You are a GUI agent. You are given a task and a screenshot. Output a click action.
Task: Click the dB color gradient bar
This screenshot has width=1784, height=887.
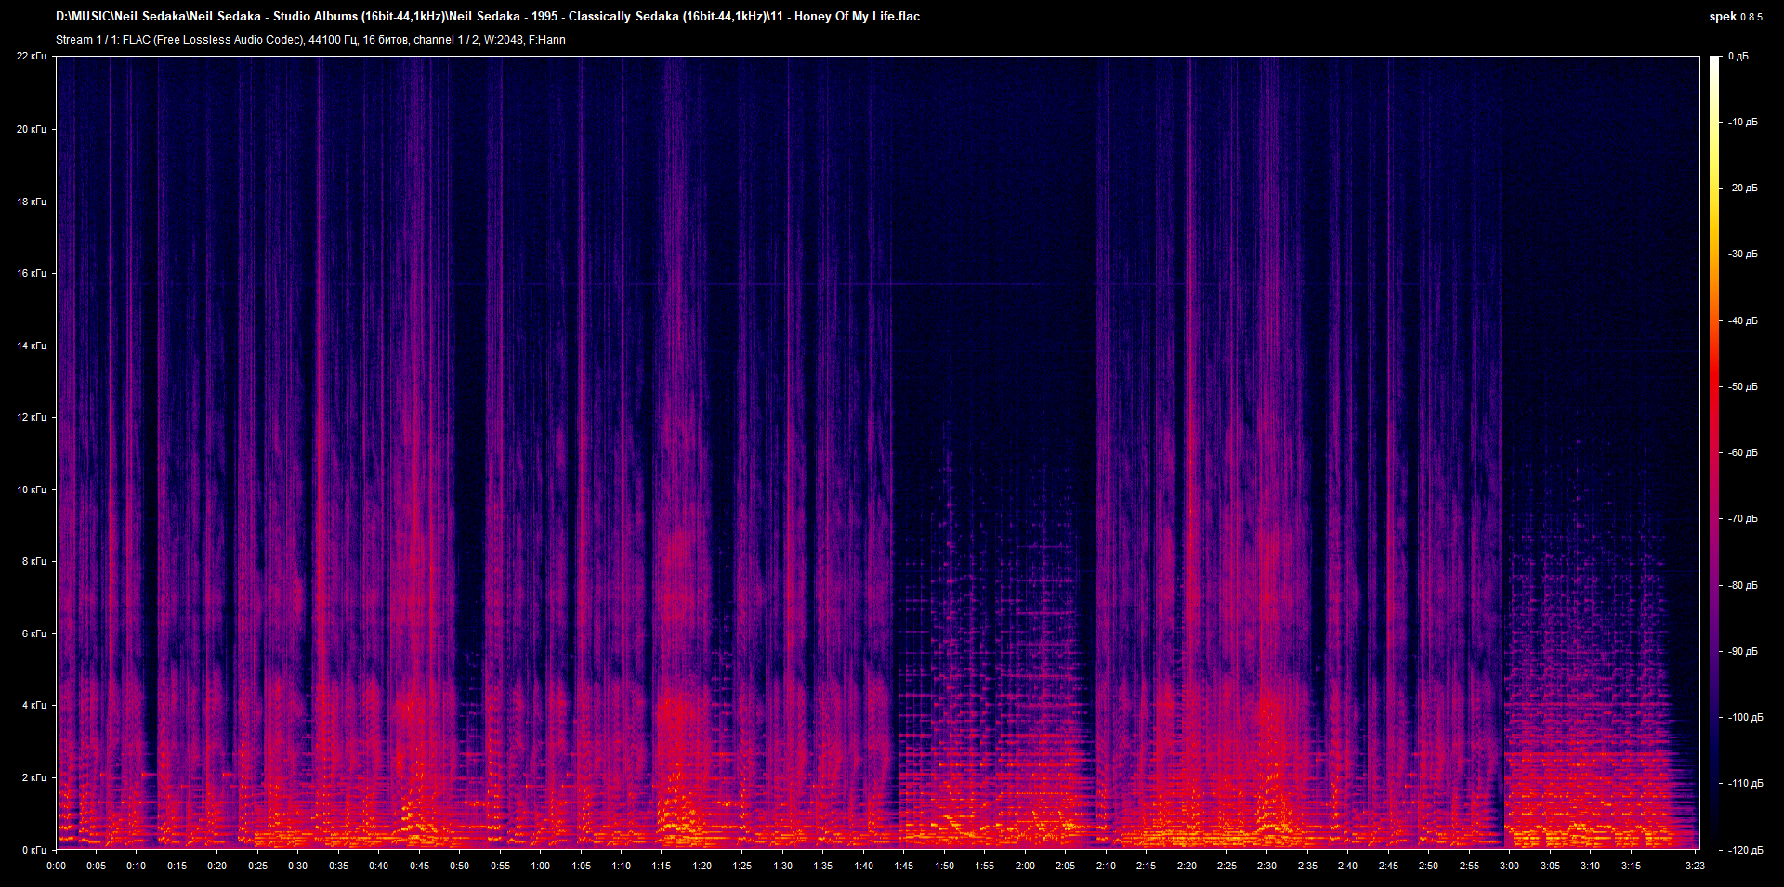coord(1714,452)
